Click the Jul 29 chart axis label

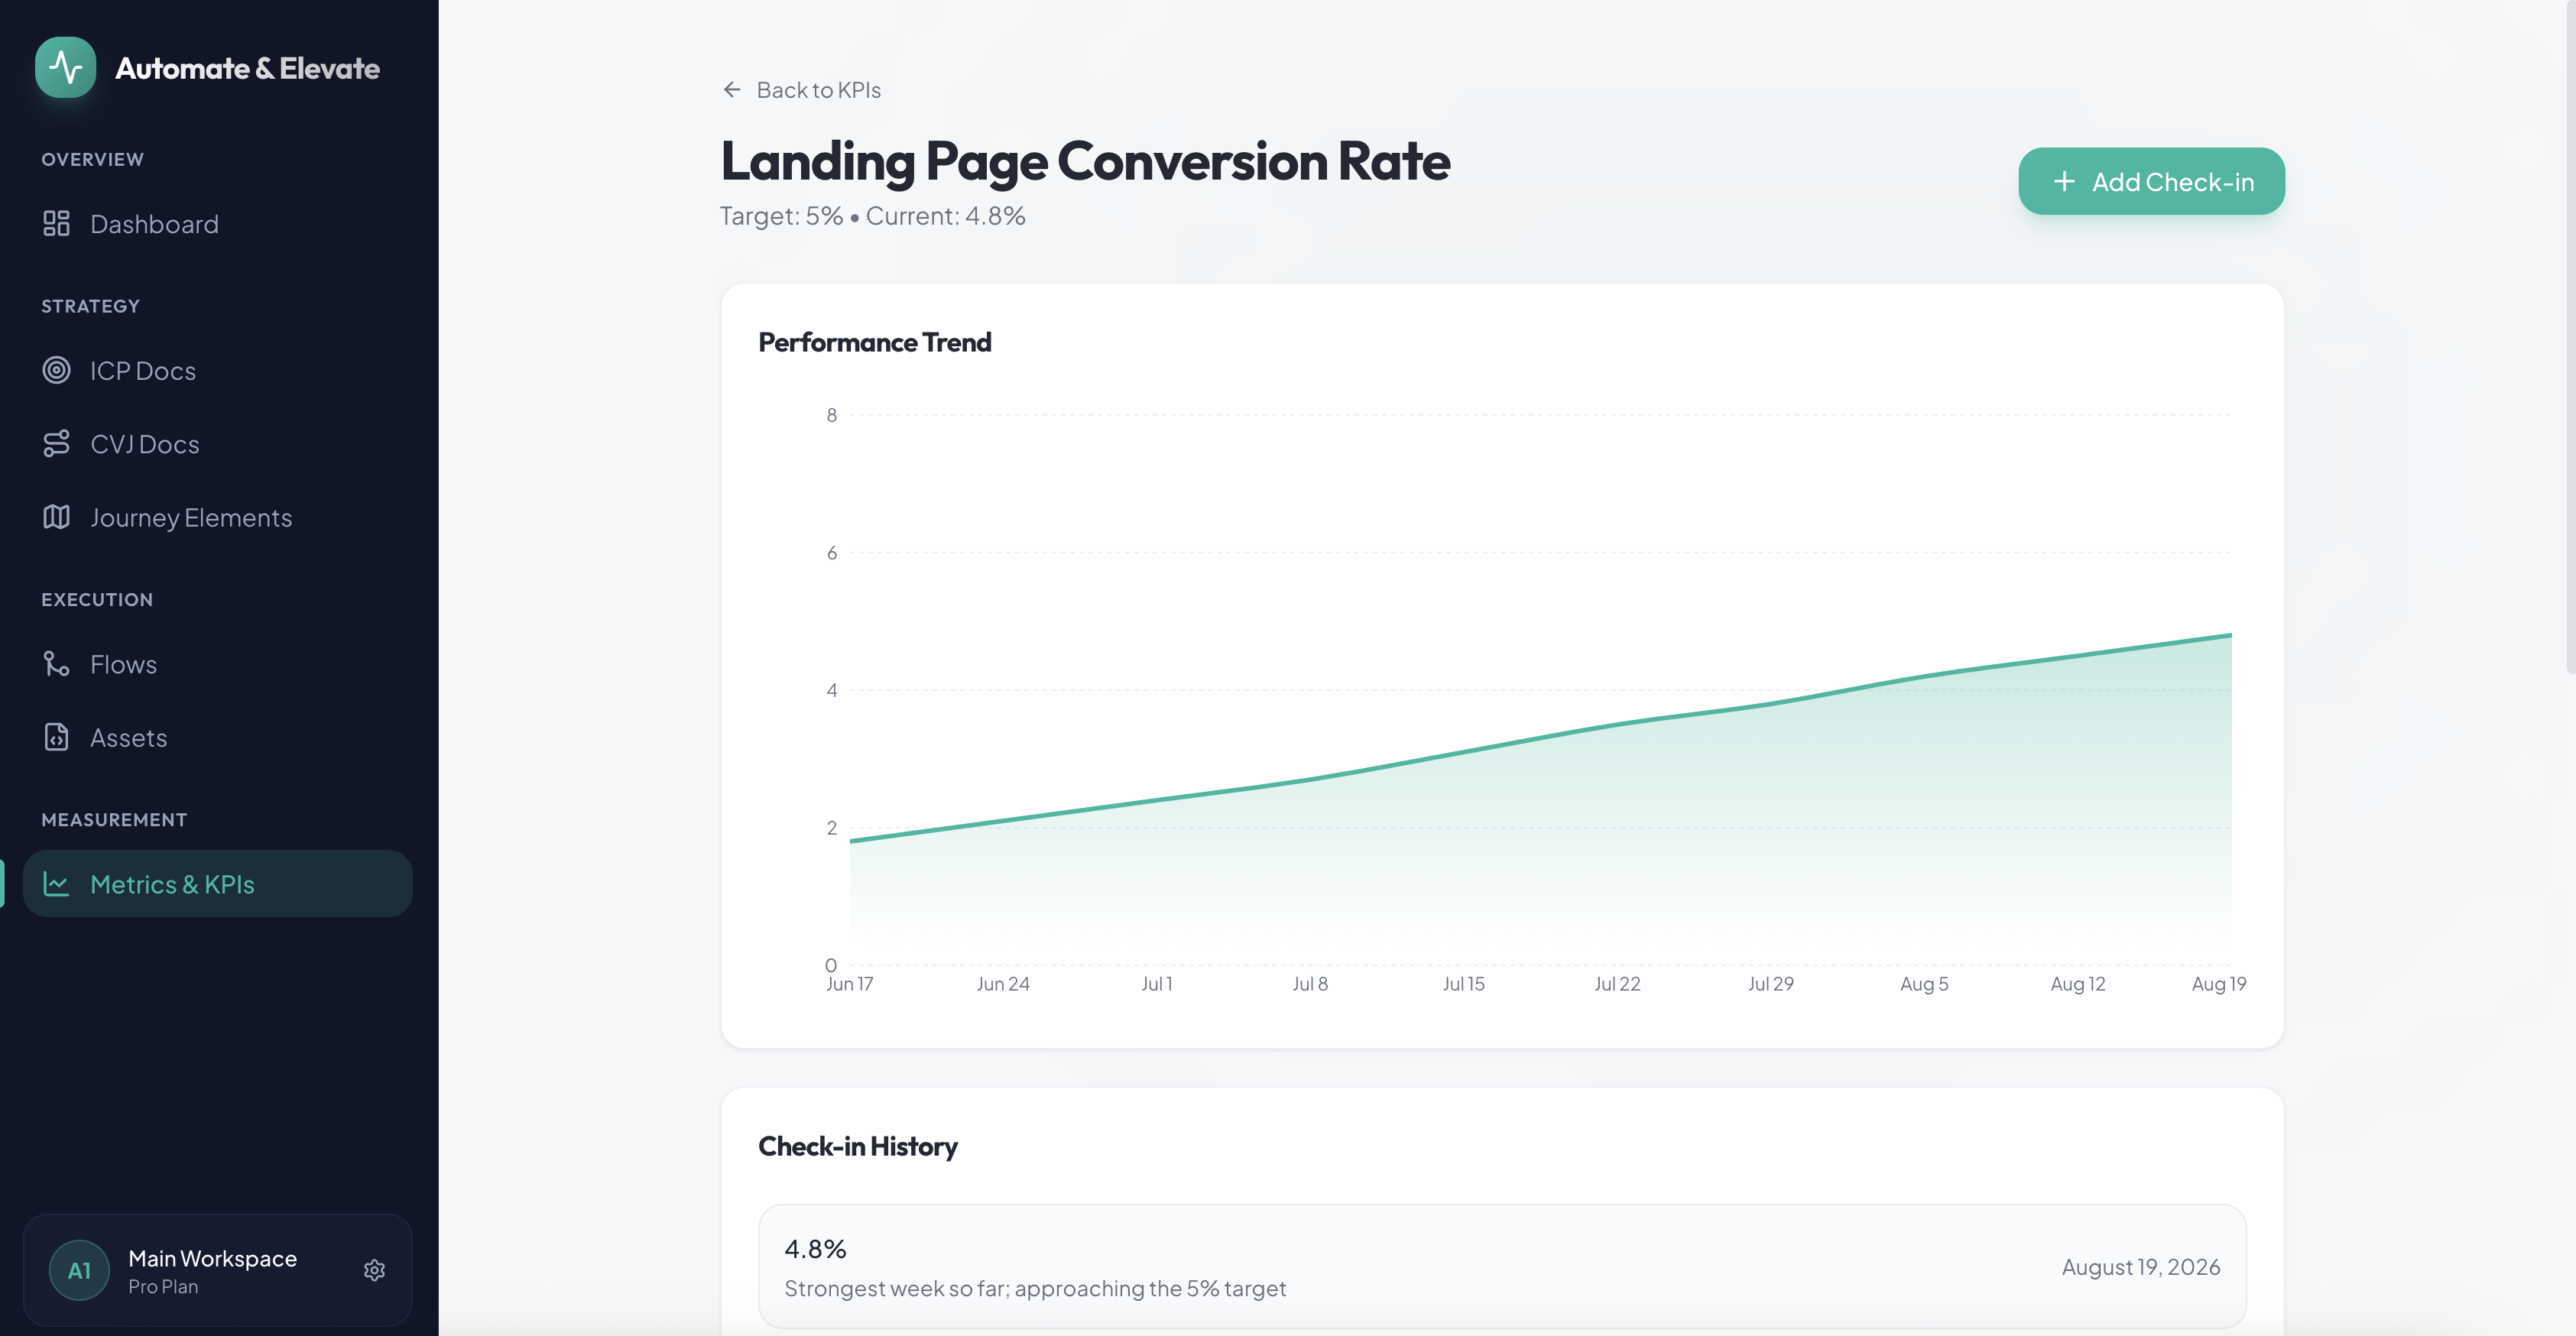coord(1770,983)
